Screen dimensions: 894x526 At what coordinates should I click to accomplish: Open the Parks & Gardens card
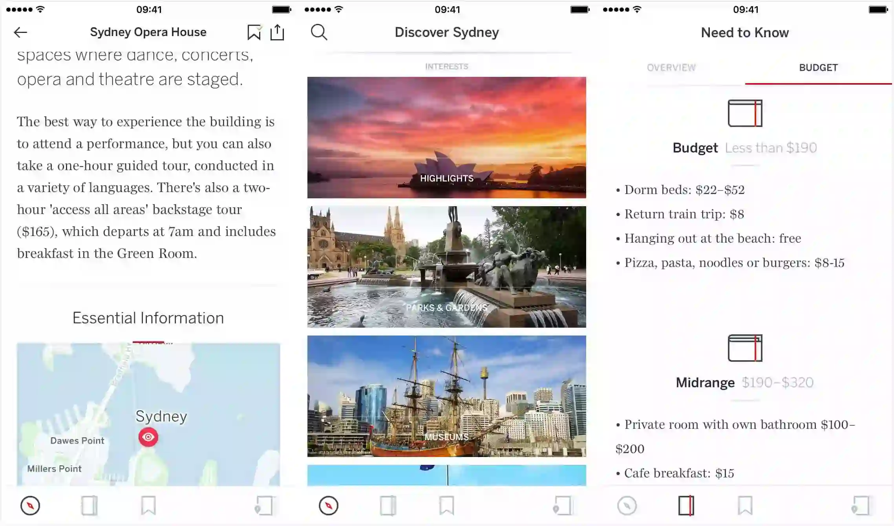pos(446,267)
